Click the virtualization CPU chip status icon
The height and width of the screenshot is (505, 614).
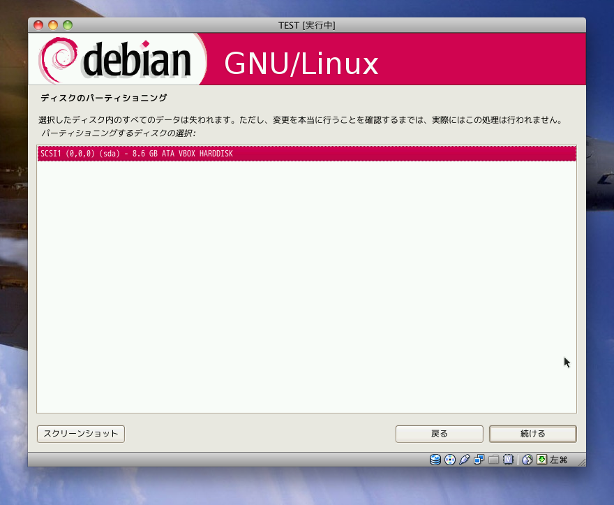click(x=508, y=460)
